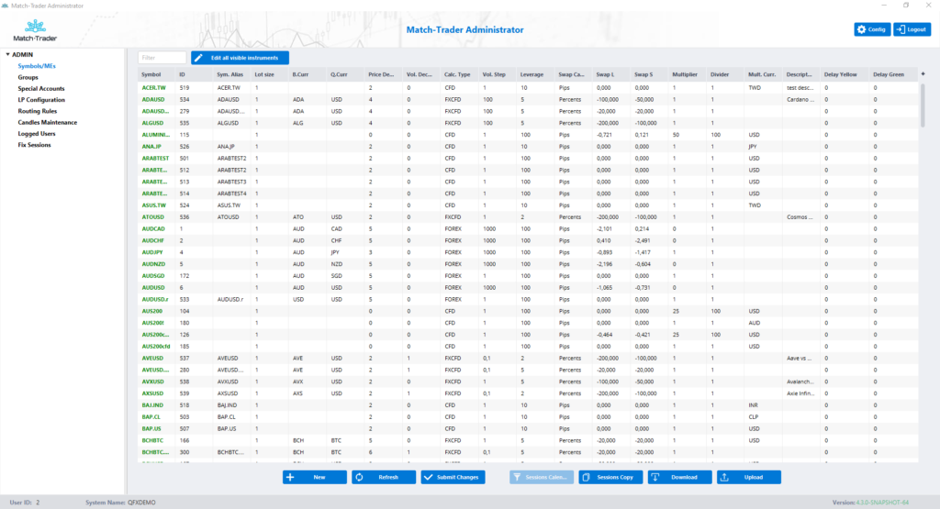Select the ARABTEST symbol with ID 501
Screen dimensions: 940x509
[155, 158]
